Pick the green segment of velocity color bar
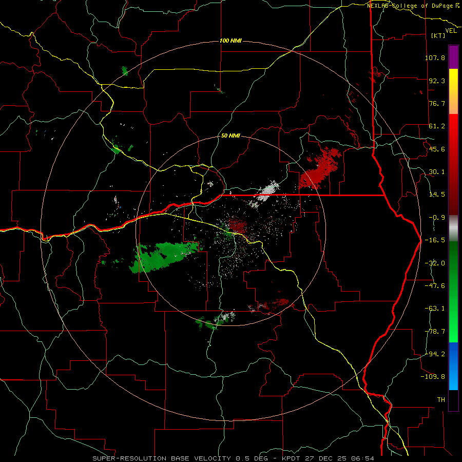This screenshot has width=462, height=462. (453, 292)
